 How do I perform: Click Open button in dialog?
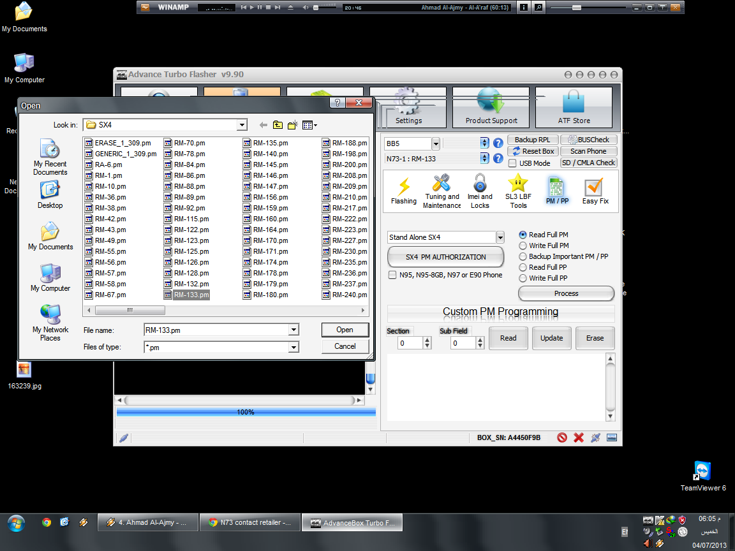tap(345, 330)
